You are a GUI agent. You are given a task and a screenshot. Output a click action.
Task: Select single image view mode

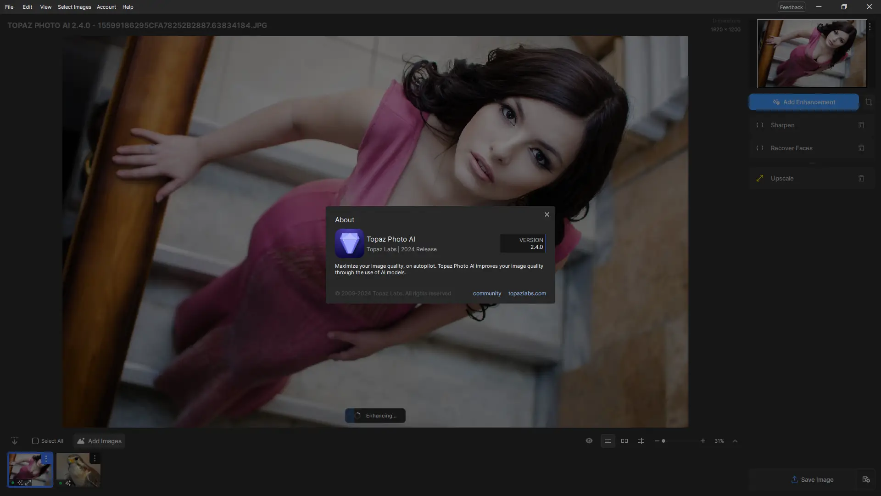pos(608,441)
